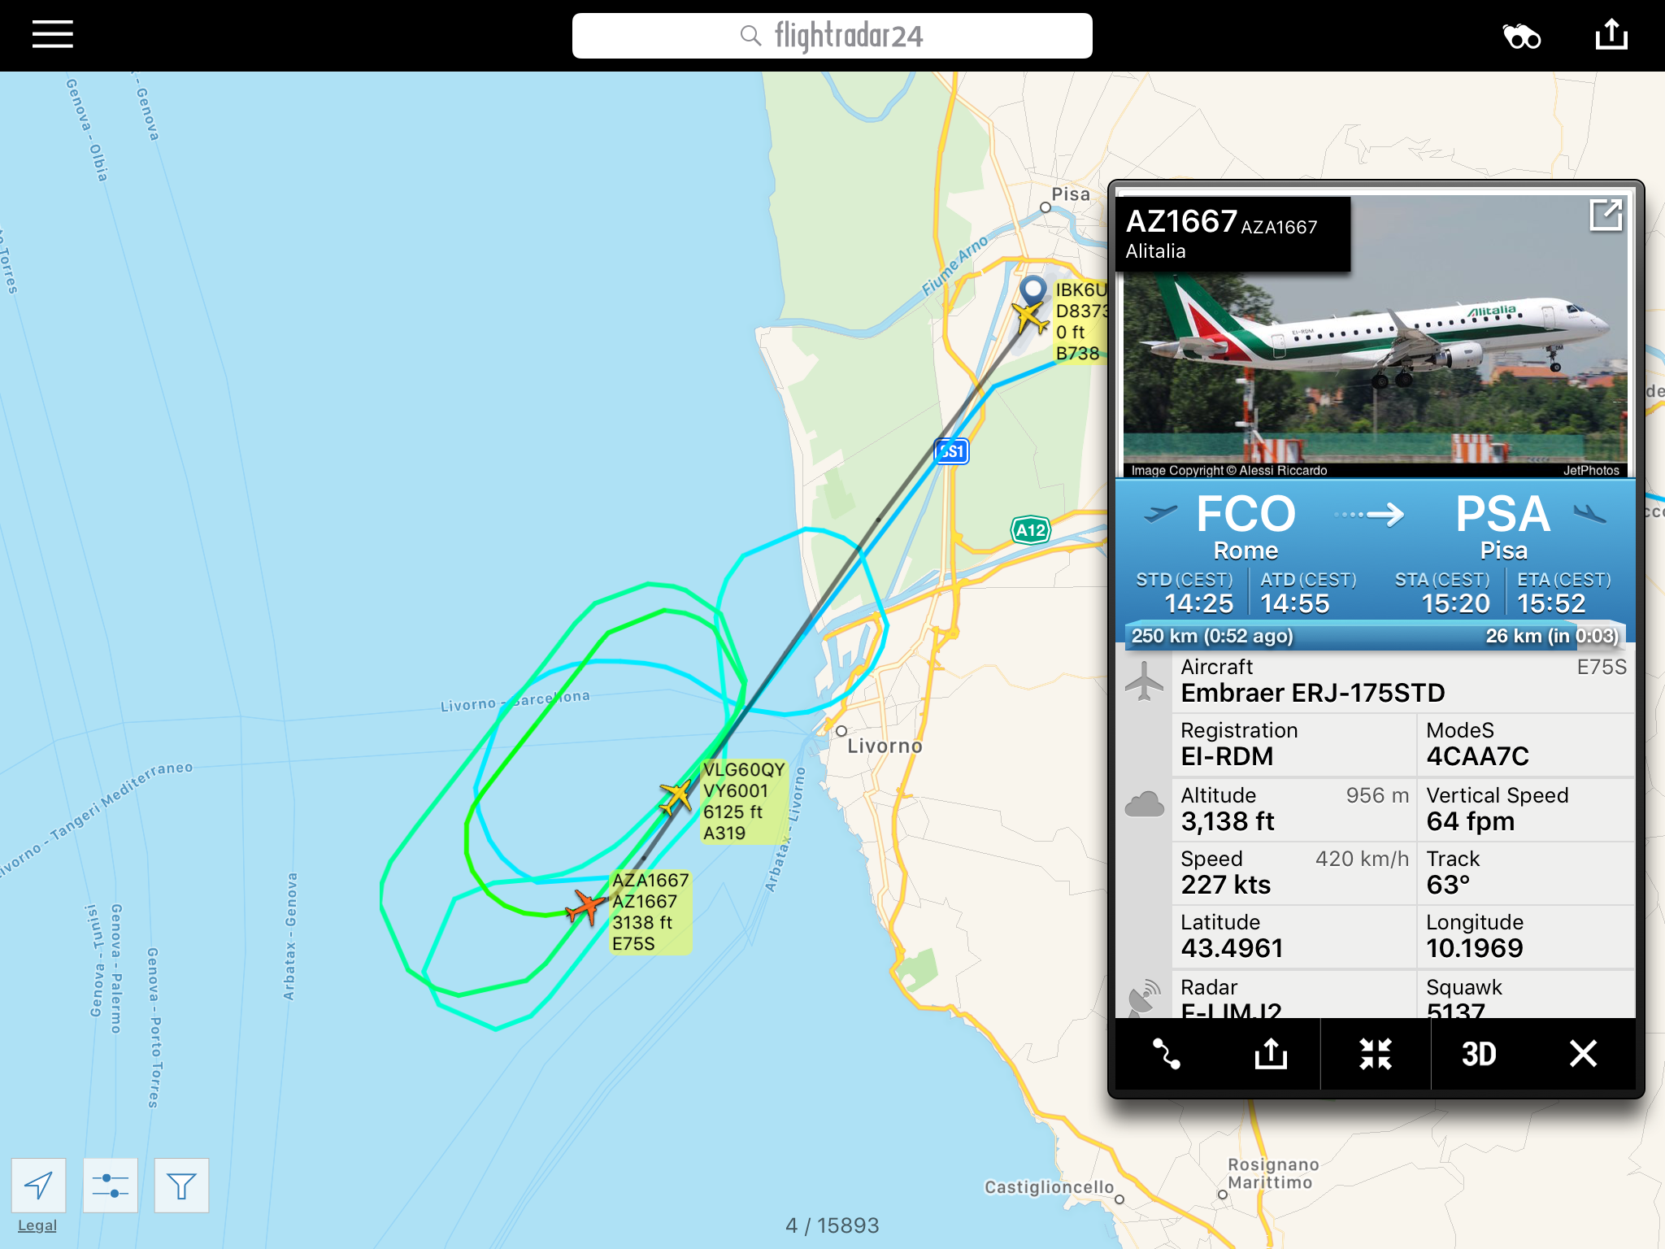Open the map settings sliders
The height and width of the screenshot is (1249, 1665).
(x=110, y=1186)
